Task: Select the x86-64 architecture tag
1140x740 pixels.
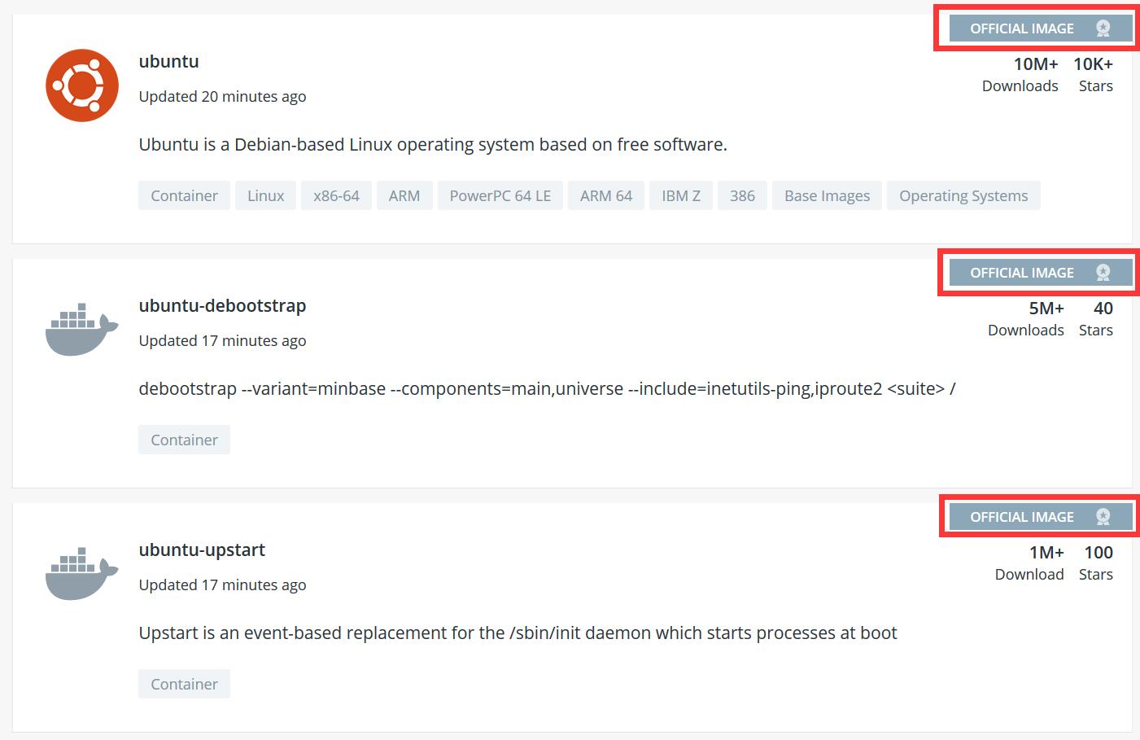Action: [336, 196]
